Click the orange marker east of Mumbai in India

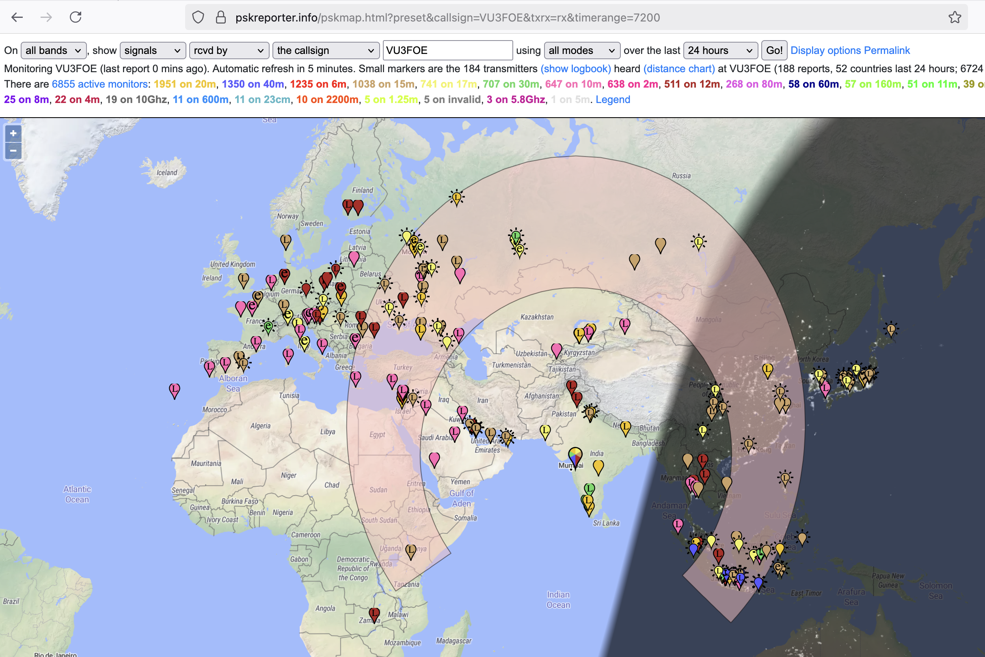point(598,467)
